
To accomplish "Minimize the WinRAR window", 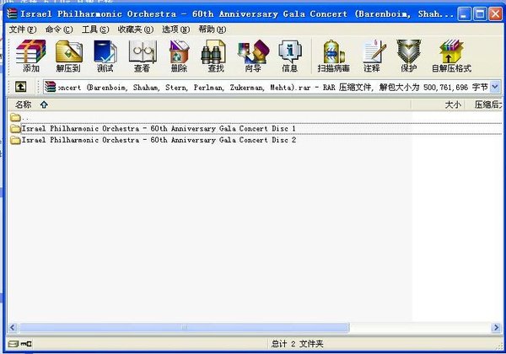I will [x=464, y=14].
